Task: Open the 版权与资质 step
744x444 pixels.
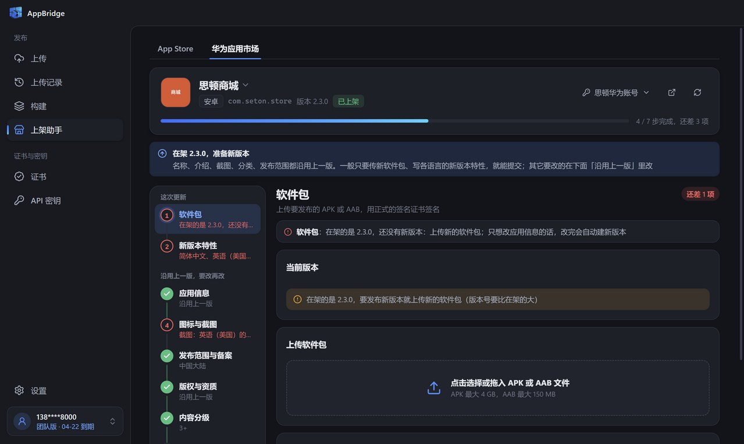Action: click(x=208, y=391)
